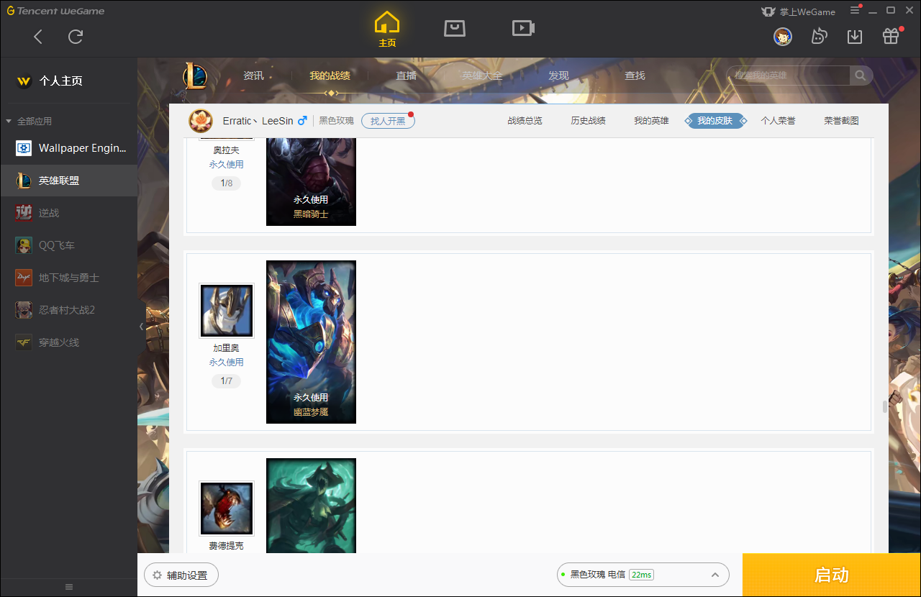The height and width of the screenshot is (597, 921).
Task: Click the search magnifier icon
Action: pyautogui.click(x=861, y=76)
